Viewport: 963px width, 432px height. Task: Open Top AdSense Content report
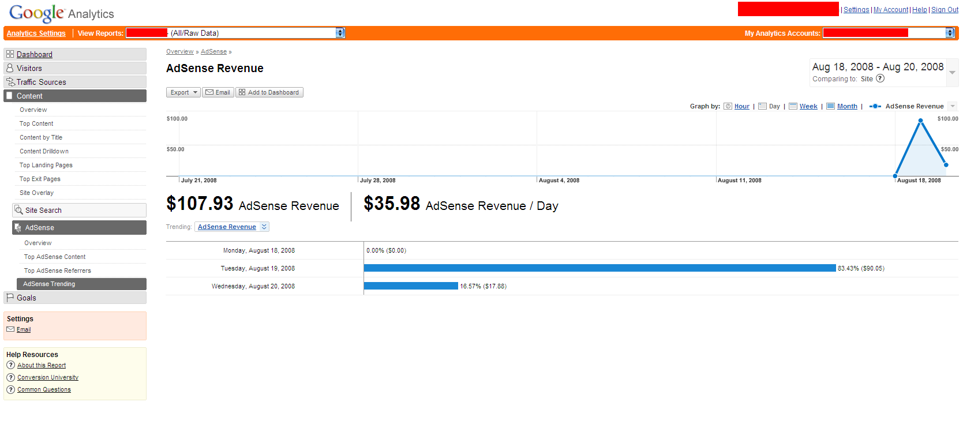click(55, 257)
